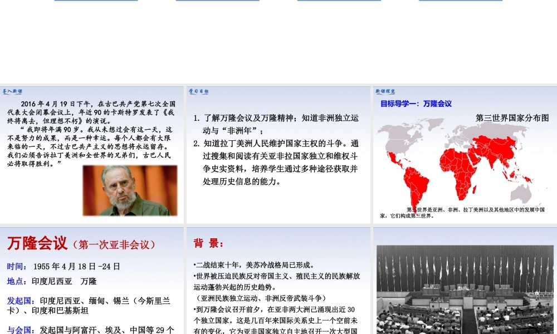Click the 导入新课 slide label
The image size is (557, 334).
pos(12,91)
